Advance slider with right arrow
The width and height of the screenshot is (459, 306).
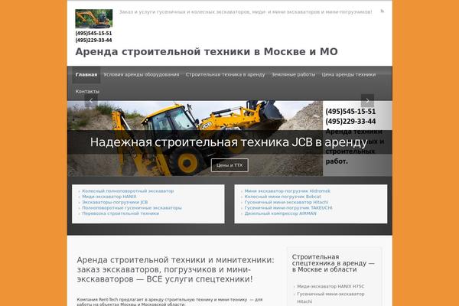coord(367,100)
